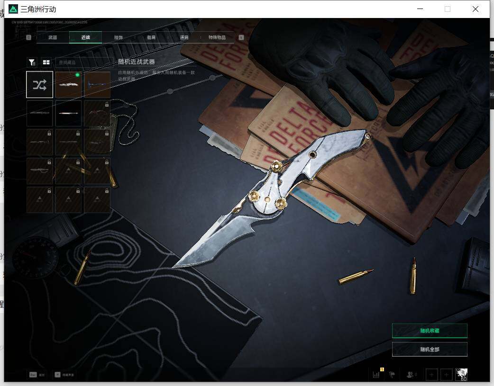Minimize the 三角洲行动 window
Image resolution: width=494 pixels, height=386 pixels.
(420, 9)
